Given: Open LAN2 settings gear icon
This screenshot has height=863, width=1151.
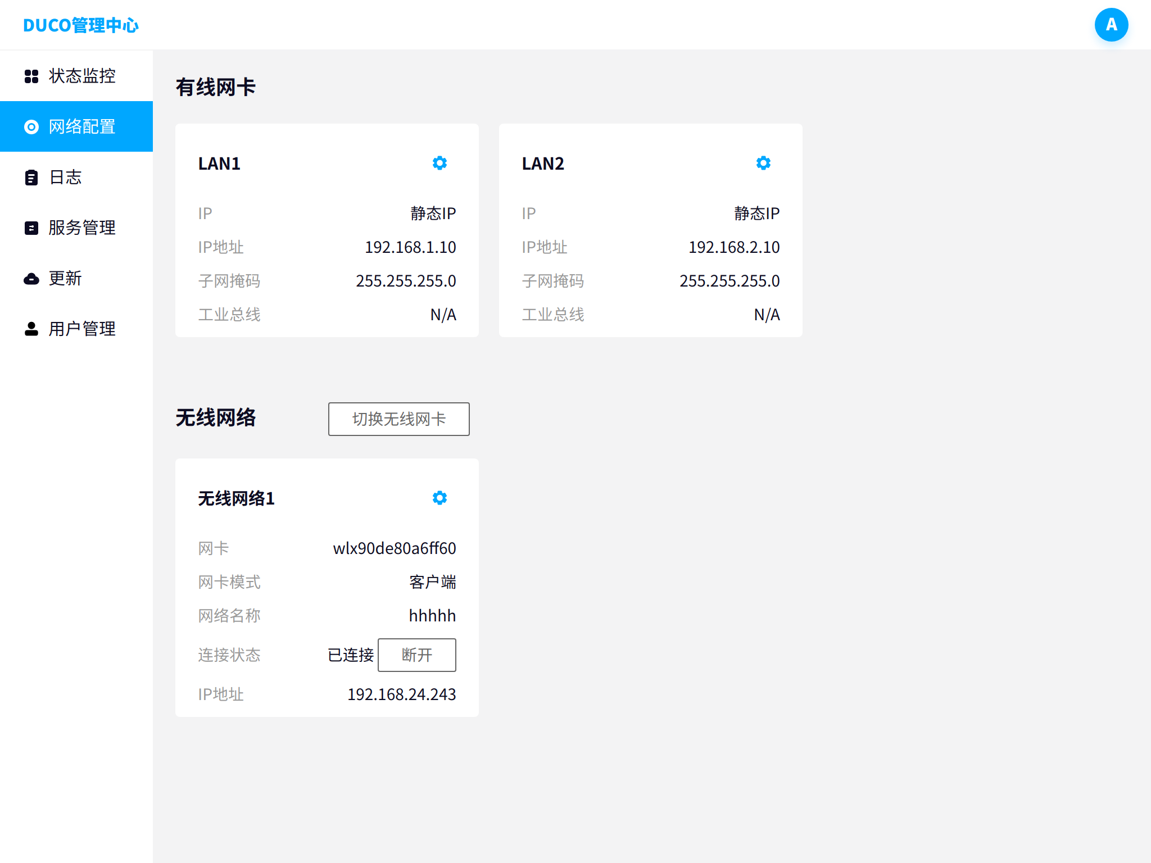Looking at the screenshot, I should point(763,163).
